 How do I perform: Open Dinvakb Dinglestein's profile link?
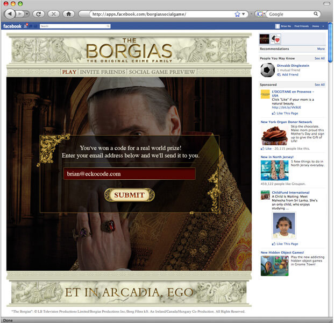click(x=293, y=66)
